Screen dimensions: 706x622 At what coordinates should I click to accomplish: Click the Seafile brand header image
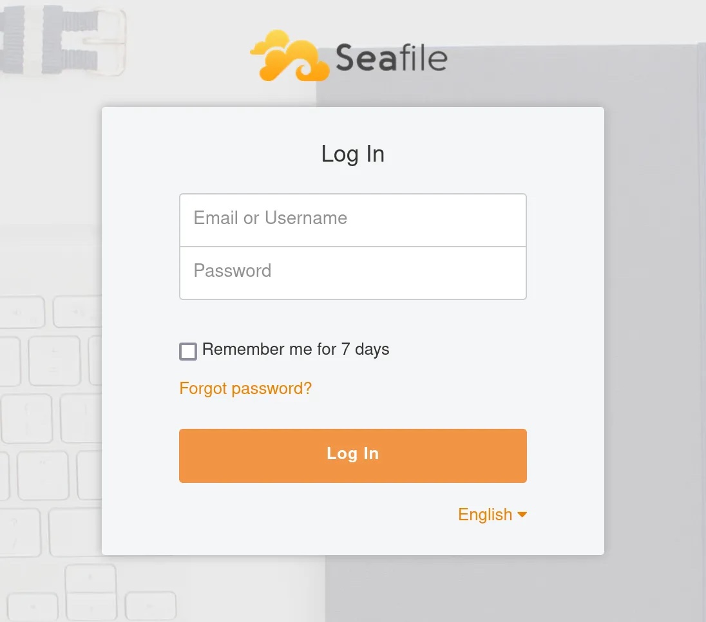pos(349,56)
